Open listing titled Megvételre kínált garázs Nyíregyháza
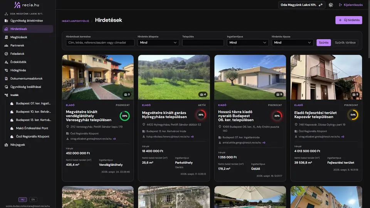Screen dimensions: 370x208 (164, 115)
